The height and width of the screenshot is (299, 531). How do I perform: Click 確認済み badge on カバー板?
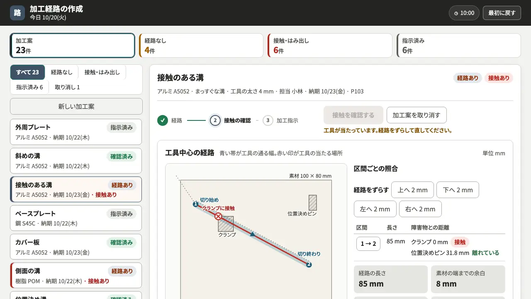click(x=122, y=242)
